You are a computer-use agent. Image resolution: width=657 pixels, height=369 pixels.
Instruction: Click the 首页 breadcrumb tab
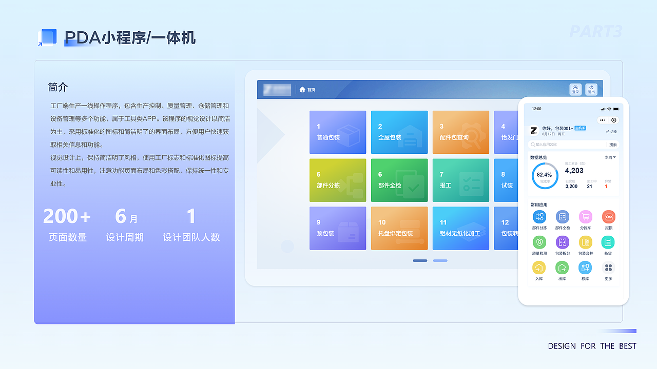pyautogui.click(x=311, y=90)
